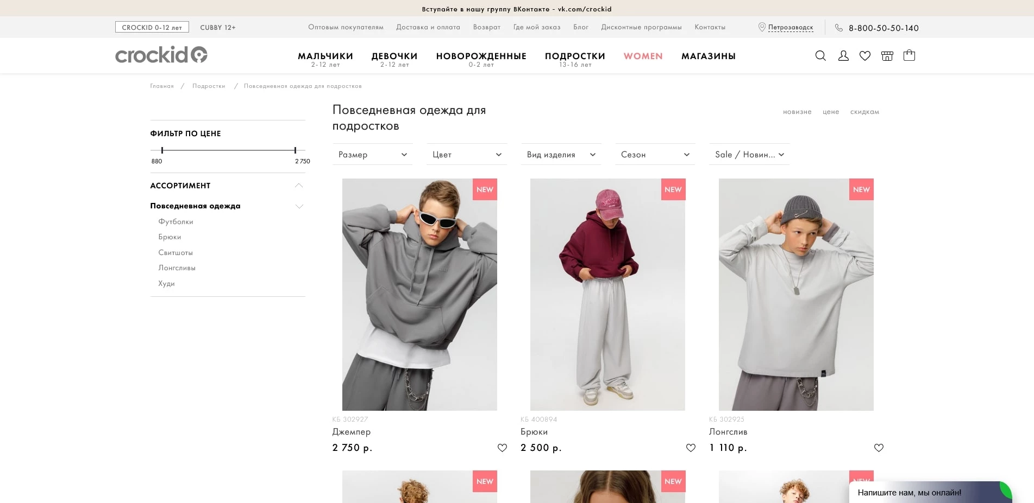Image resolution: width=1034 pixels, height=503 pixels.
Task: Open the WOMEN menu item
Action: [x=643, y=56]
